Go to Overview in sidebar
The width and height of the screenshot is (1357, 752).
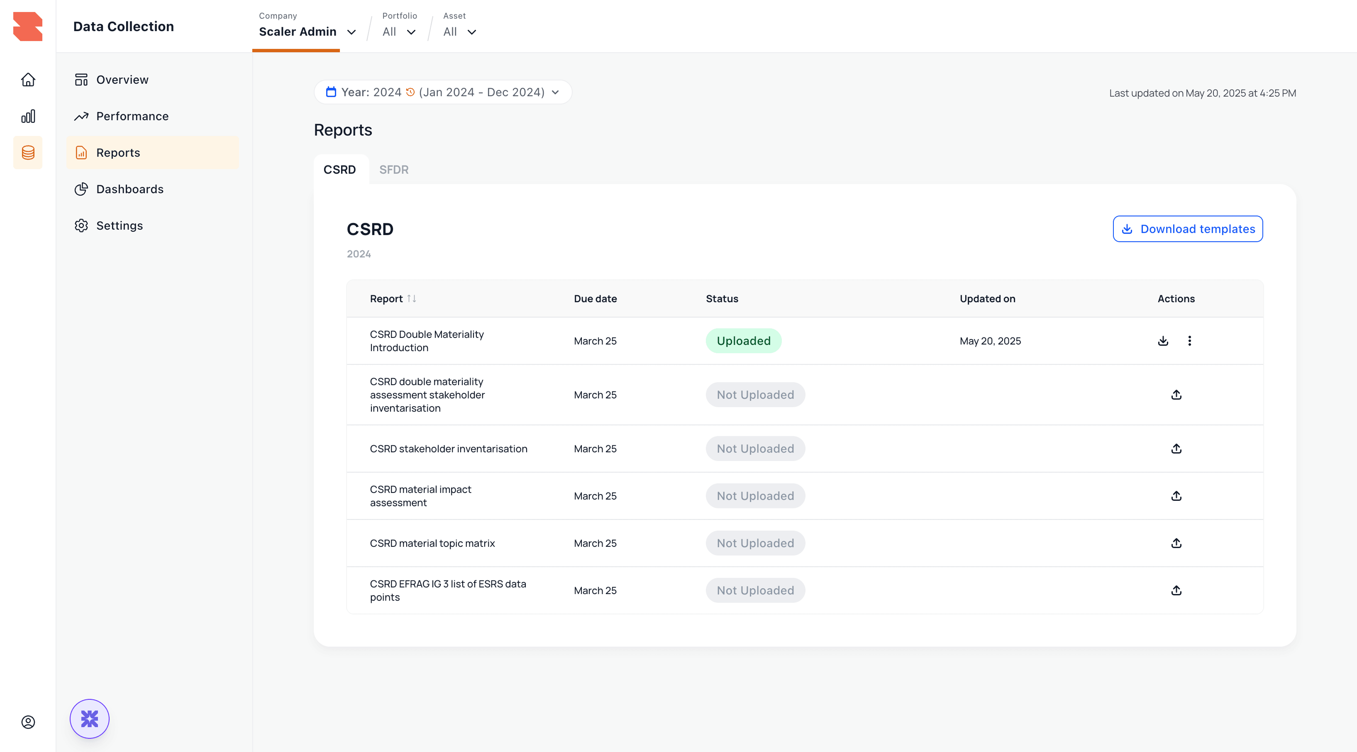click(x=153, y=80)
